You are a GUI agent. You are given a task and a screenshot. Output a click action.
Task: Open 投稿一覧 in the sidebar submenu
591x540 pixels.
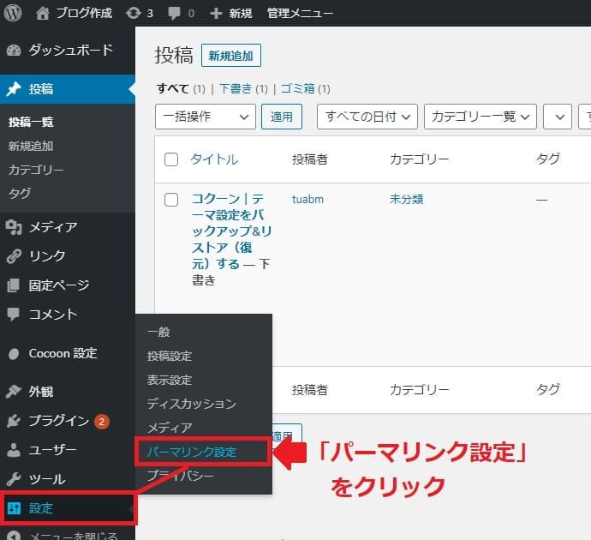pos(31,122)
